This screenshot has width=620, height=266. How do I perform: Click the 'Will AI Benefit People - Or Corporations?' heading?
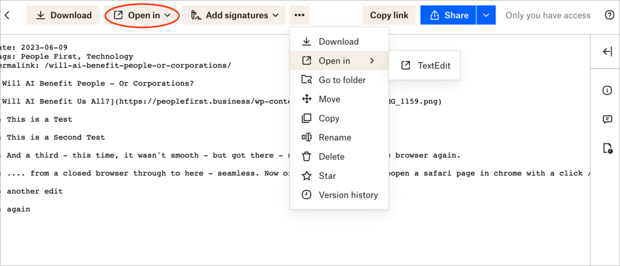click(x=98, y=83)
